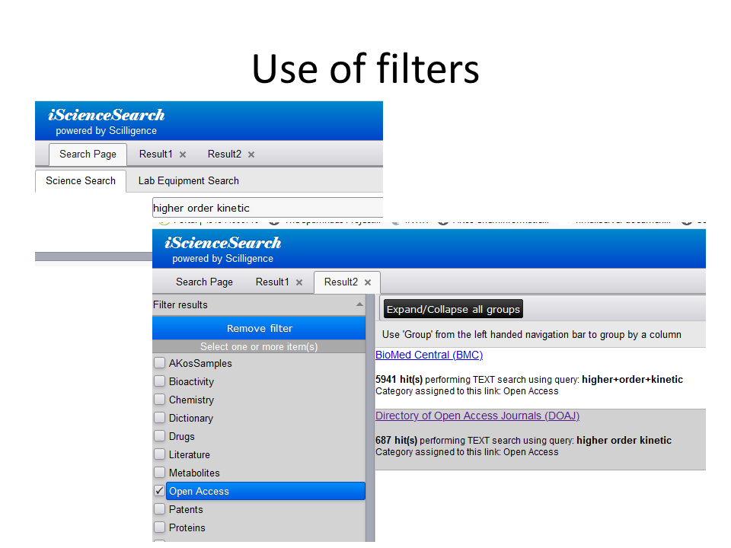
Task: Click the Filter results panel title
Action: [180, 304]
